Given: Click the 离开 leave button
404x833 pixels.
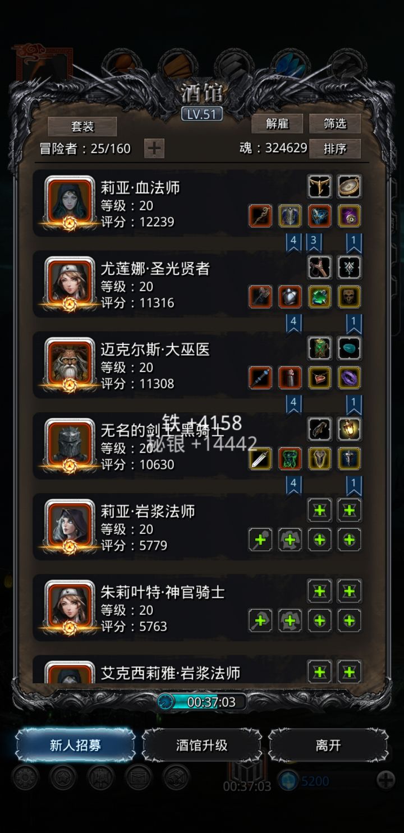Looking at the screenshot, I should 328,745.
